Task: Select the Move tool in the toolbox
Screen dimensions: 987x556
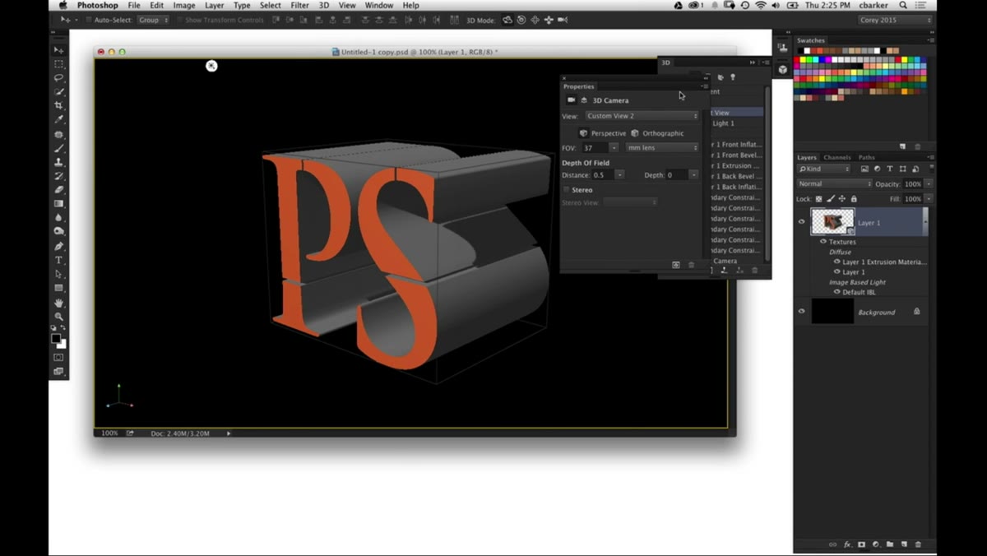Action: click(x=58, y=50)
